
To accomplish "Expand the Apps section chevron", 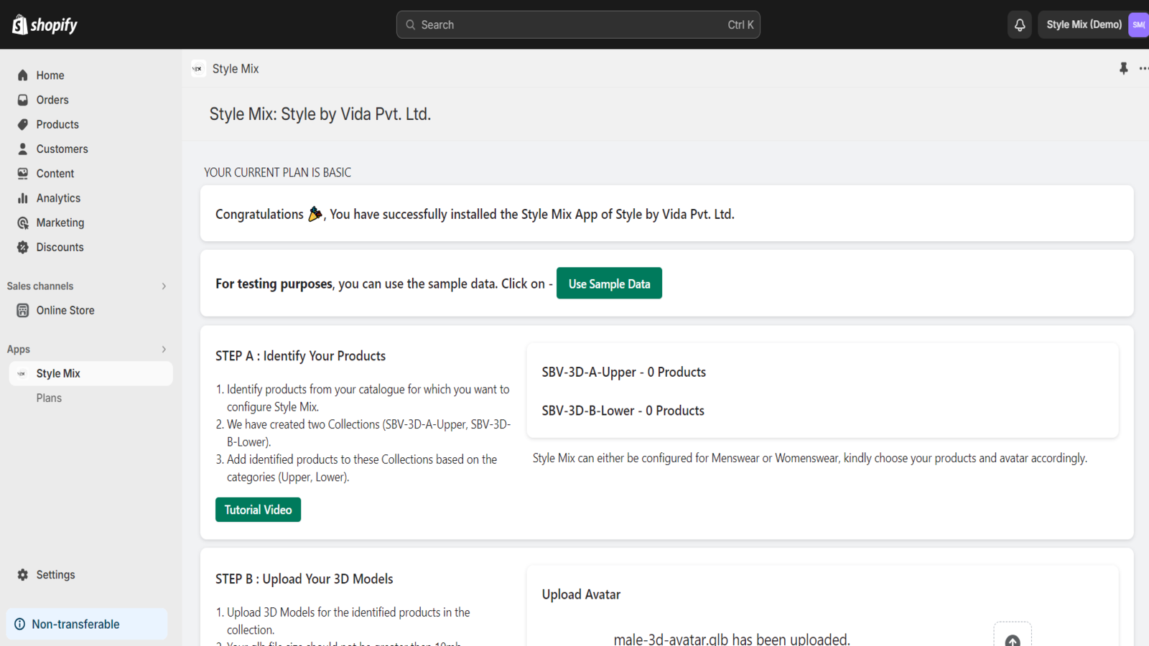I will coord(164,349).
